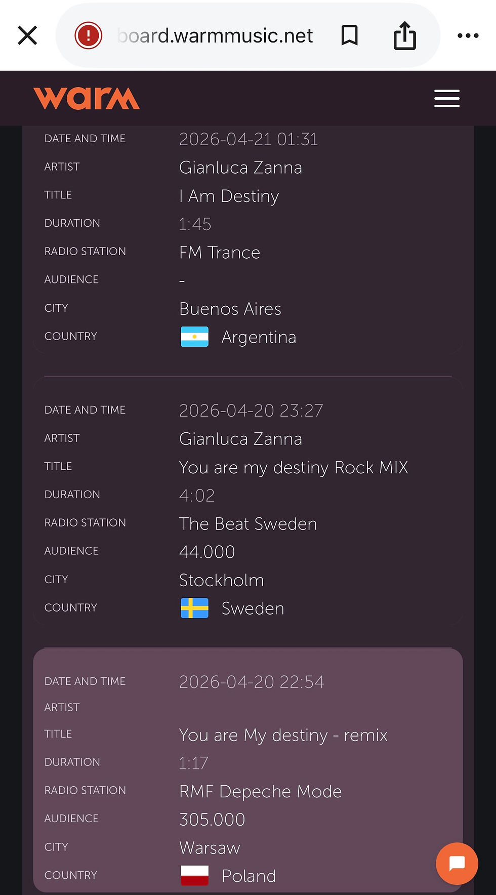This screenshot has width=496, height=895.
Task: Click the Argentina flag icon
Action: 194,337
